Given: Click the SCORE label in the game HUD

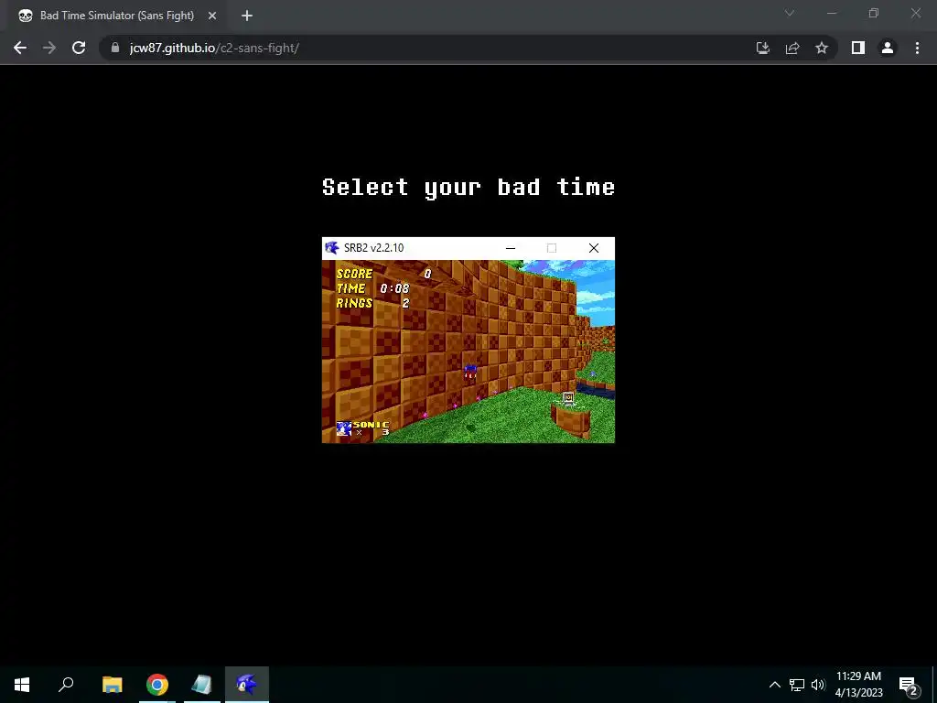Looking at the screenshot, I should 354,274.
